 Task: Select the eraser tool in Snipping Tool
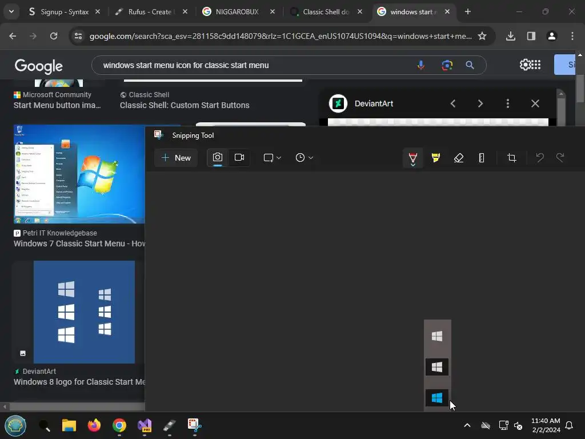[459, 158]
